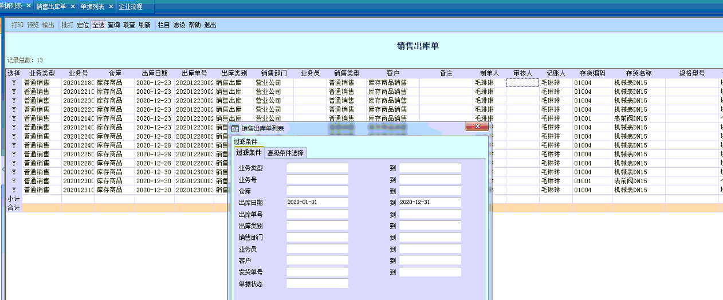Click the 发货单号 start filter field

click(317, 272)
